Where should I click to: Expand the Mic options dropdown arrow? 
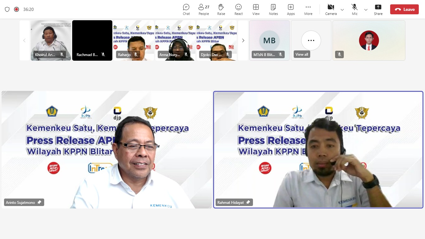tap(366, 10)
